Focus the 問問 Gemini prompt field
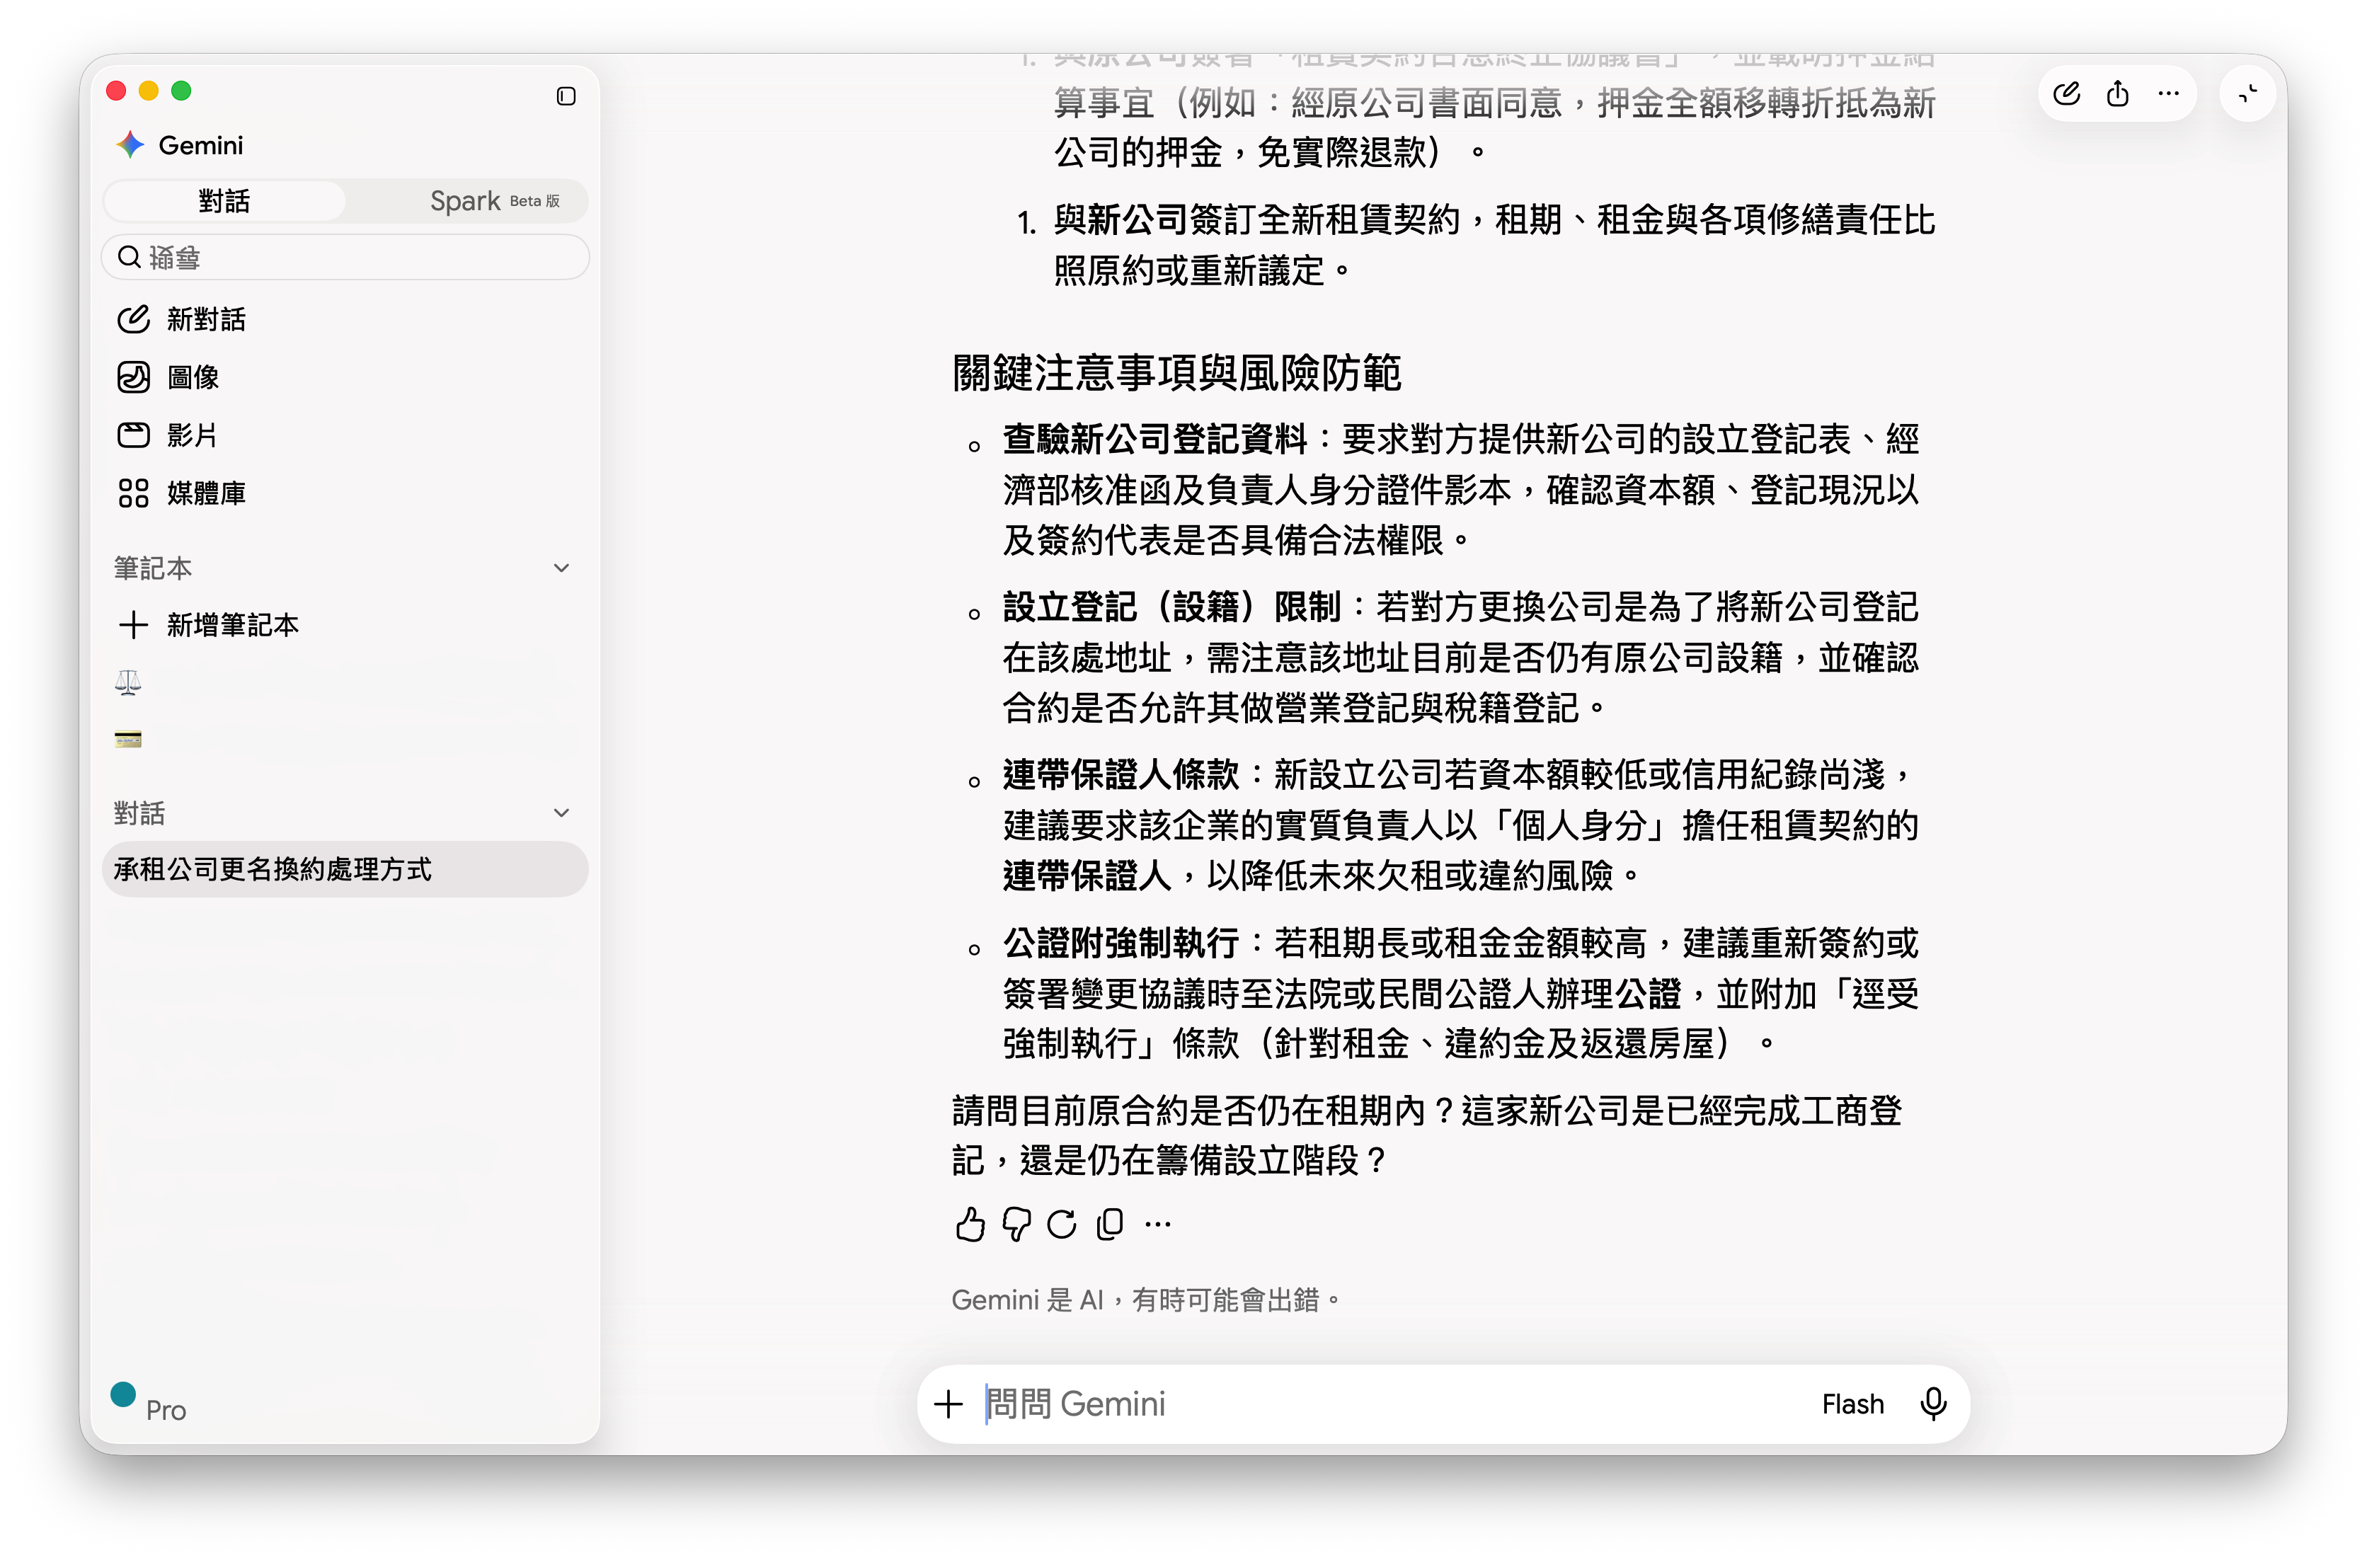Screen dimensions: 2367x1560 pyautogui.click(x=1393, y=1404)
